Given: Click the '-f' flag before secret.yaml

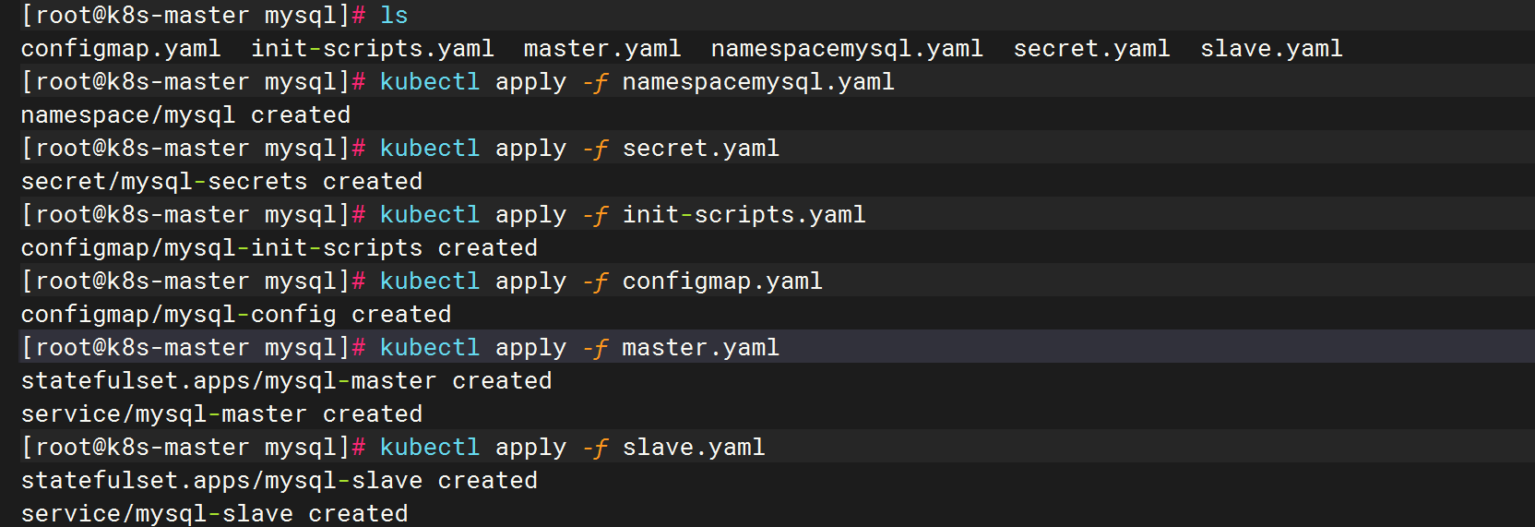Looking at the screenshot, I should (595, 149).
